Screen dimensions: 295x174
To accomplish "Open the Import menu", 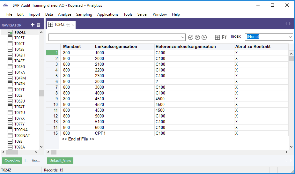I will (x=34, y=14).
